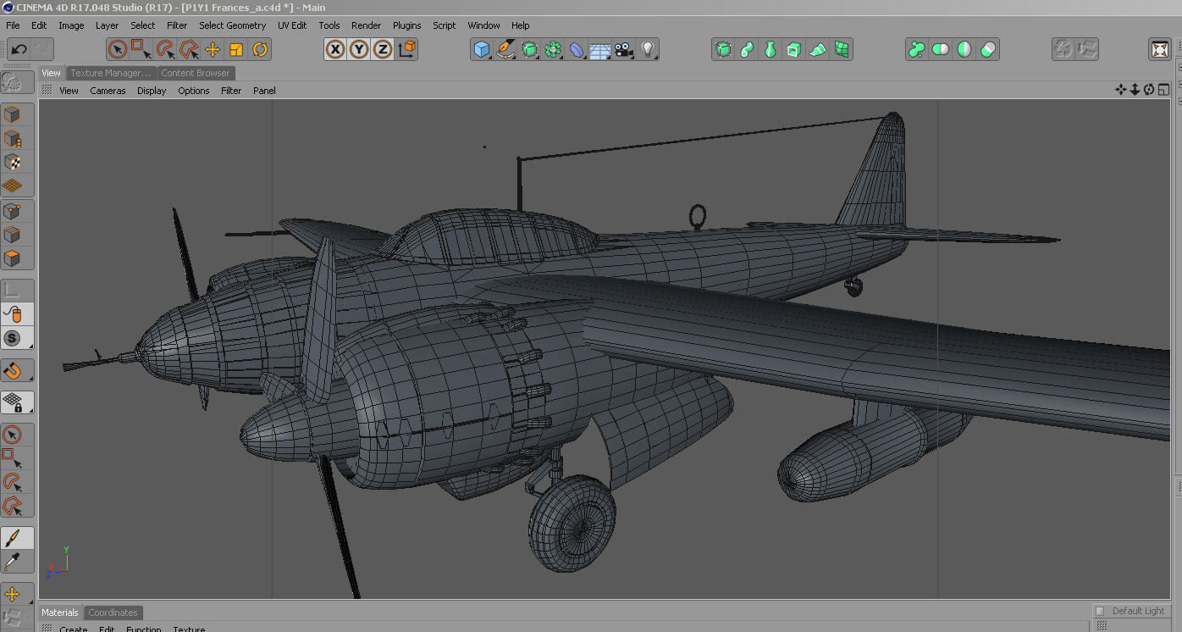This screenshot has width=1182, height=632.
Task: Open the viewport View menu
Action: click(69, 91)
